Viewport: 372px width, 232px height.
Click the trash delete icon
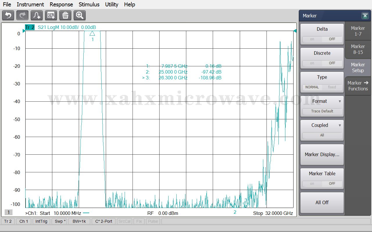click(x=65, y=15)
